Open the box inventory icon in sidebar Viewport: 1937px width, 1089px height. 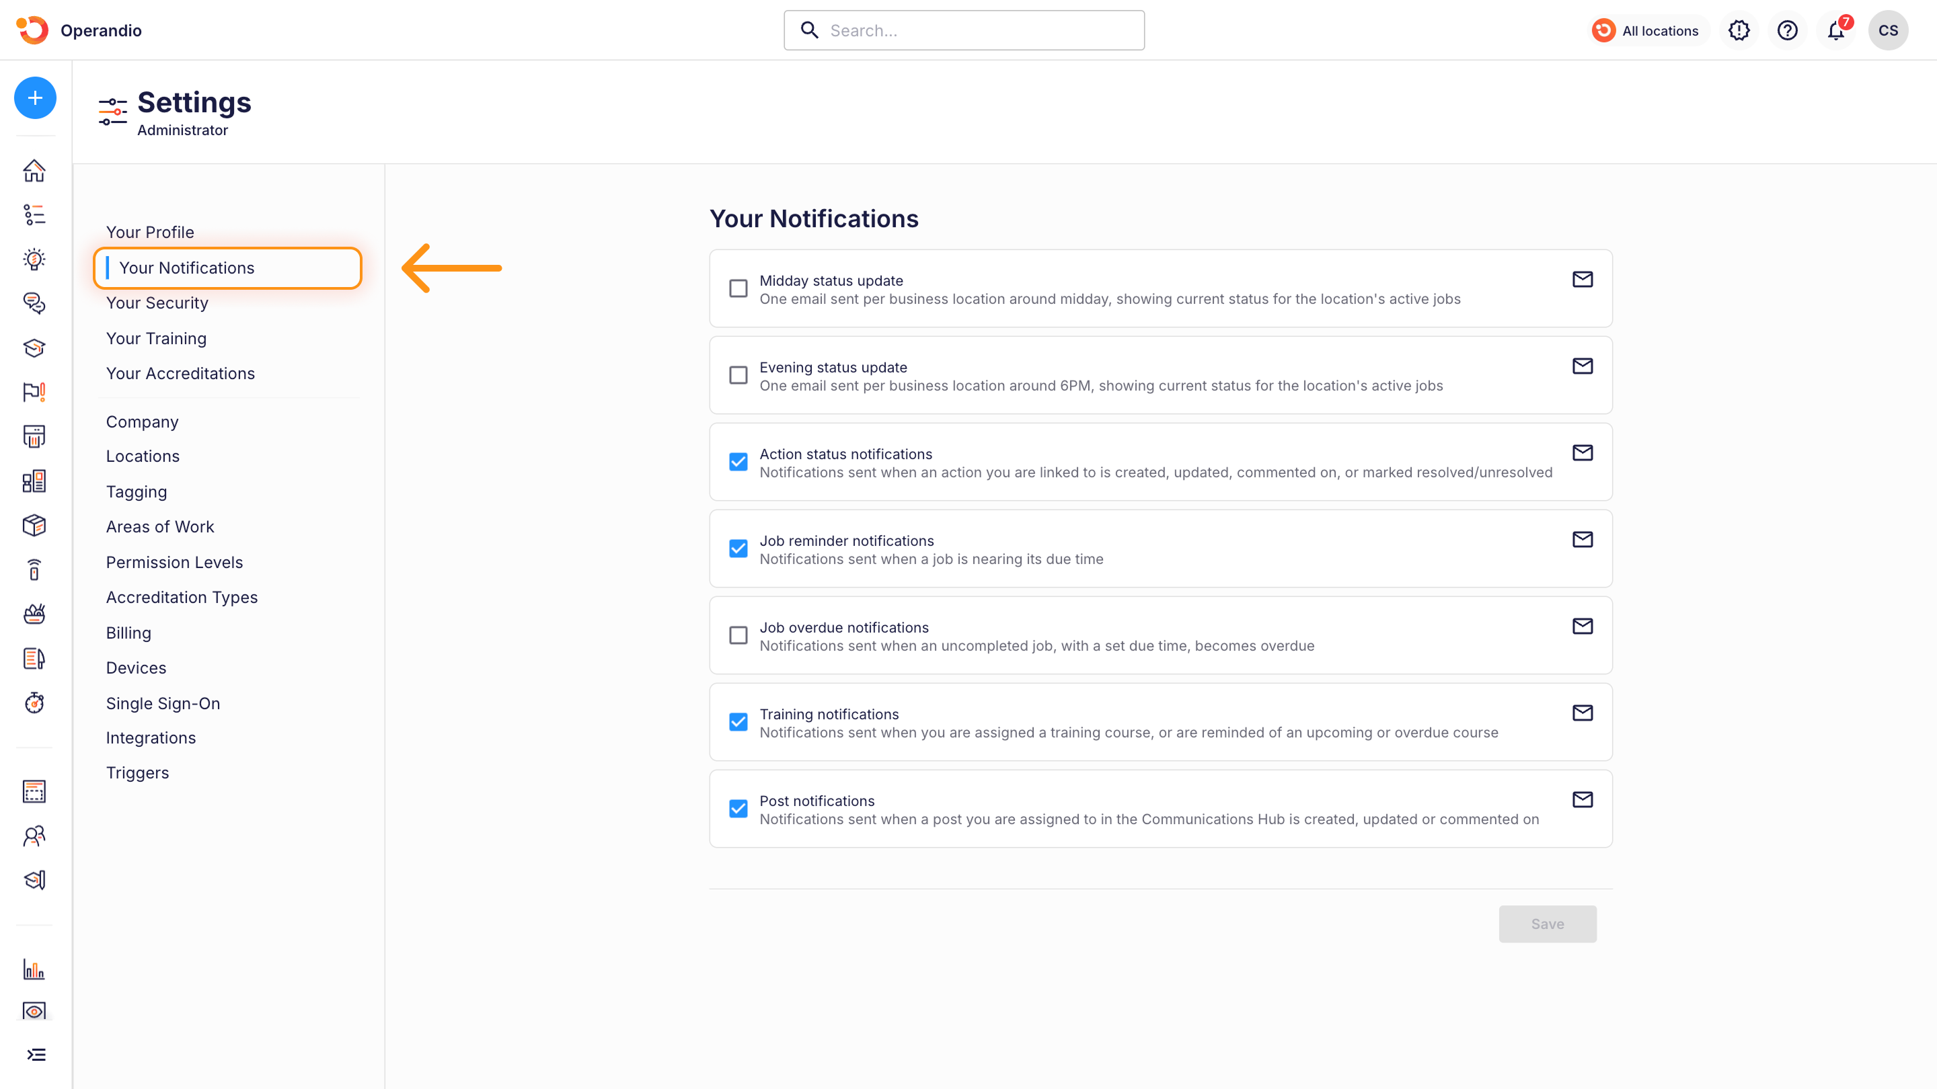[34, 525]
